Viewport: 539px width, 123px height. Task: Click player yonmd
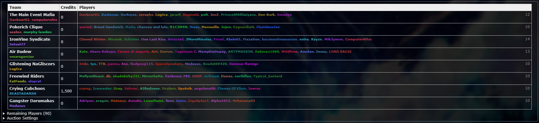85,27
